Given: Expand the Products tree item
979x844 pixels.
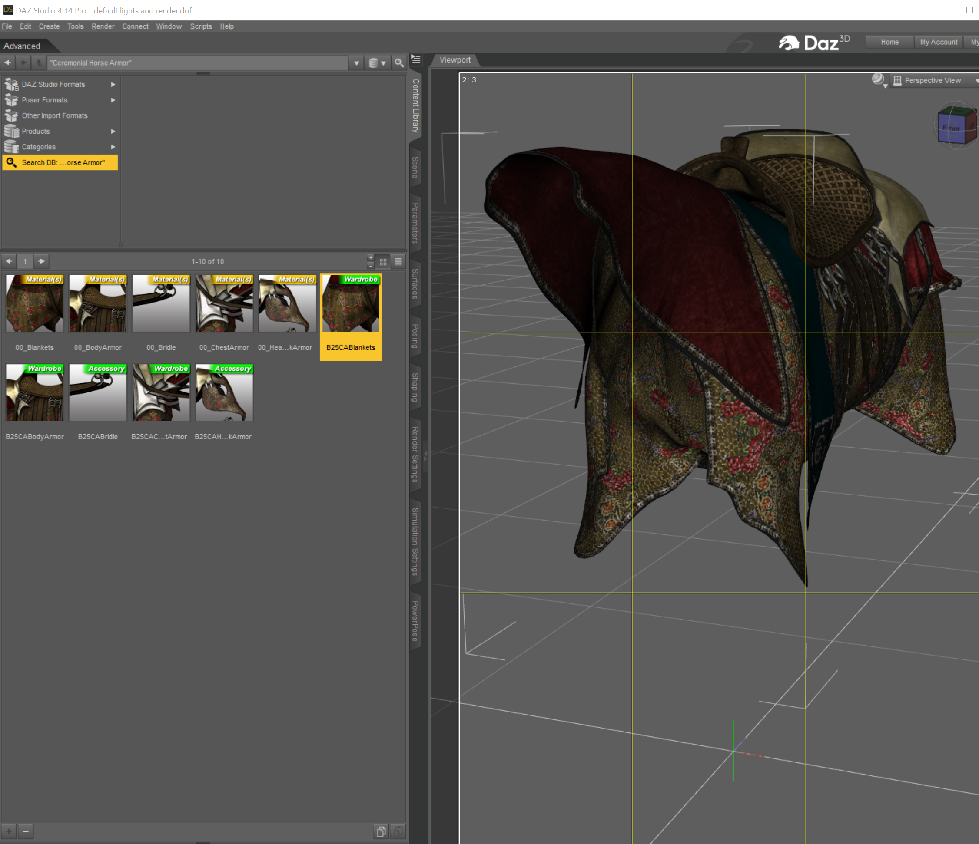Looking at the screenshot, I should click(113, 131).
